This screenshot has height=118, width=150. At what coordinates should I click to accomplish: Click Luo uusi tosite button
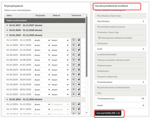tap(108, 113)
